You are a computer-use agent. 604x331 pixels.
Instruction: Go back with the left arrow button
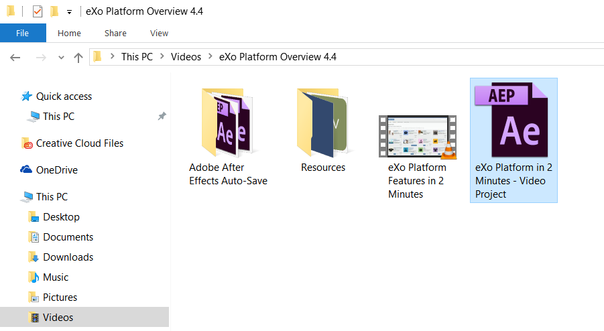click(x=15, y=58)
